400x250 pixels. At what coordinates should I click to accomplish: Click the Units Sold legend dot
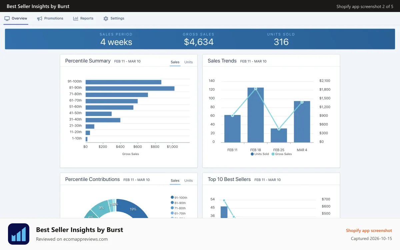pos(252,154)
